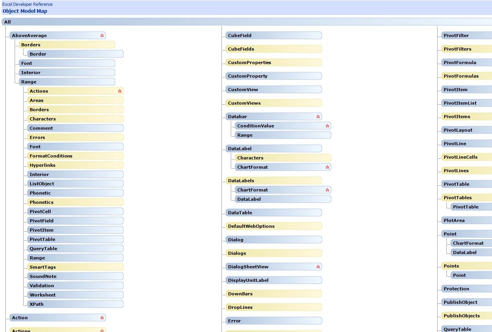Open the PivotFilter object entry
The width and height of the screenshot is (492, 332).
click(x=456, y=36)
